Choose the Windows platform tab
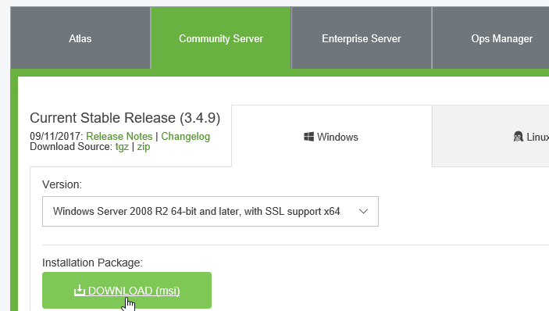Viewport: 549px width, 311px height. coord(332,136)
